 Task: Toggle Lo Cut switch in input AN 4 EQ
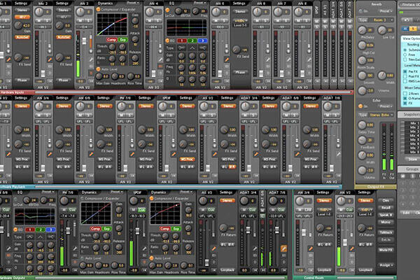click(x=167, y=10)
